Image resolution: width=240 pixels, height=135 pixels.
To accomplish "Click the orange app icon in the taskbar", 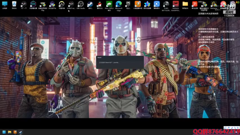I will coord(15,132).
